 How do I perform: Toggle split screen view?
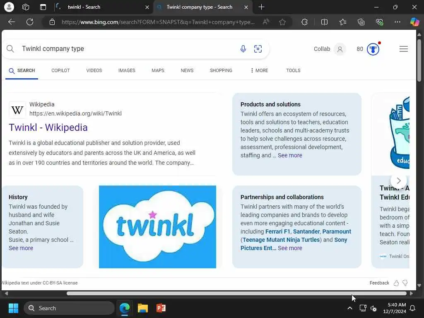324,22
